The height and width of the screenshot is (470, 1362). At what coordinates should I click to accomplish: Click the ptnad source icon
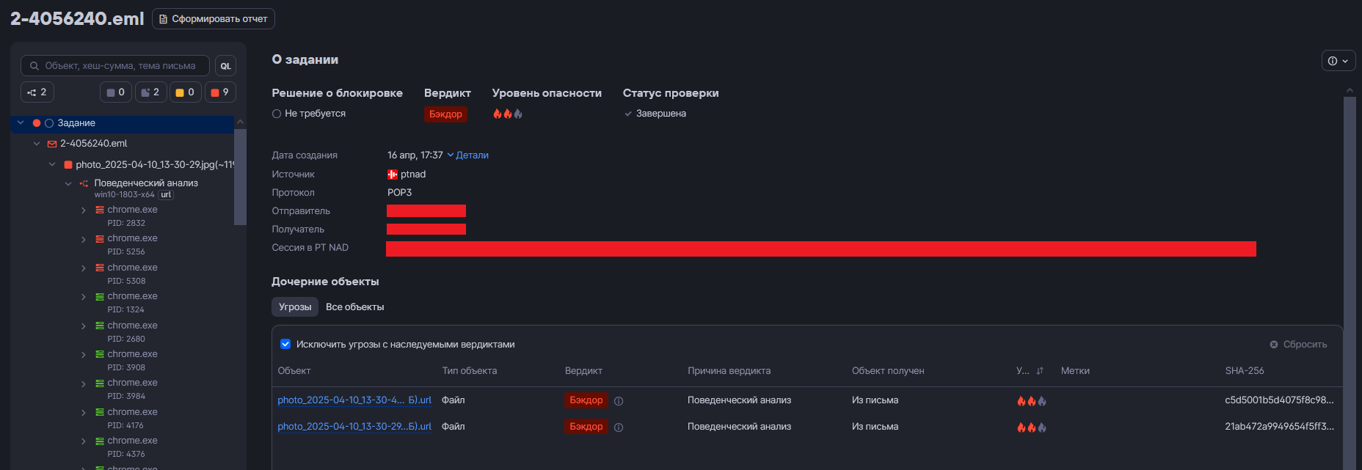tap(393, 175)
